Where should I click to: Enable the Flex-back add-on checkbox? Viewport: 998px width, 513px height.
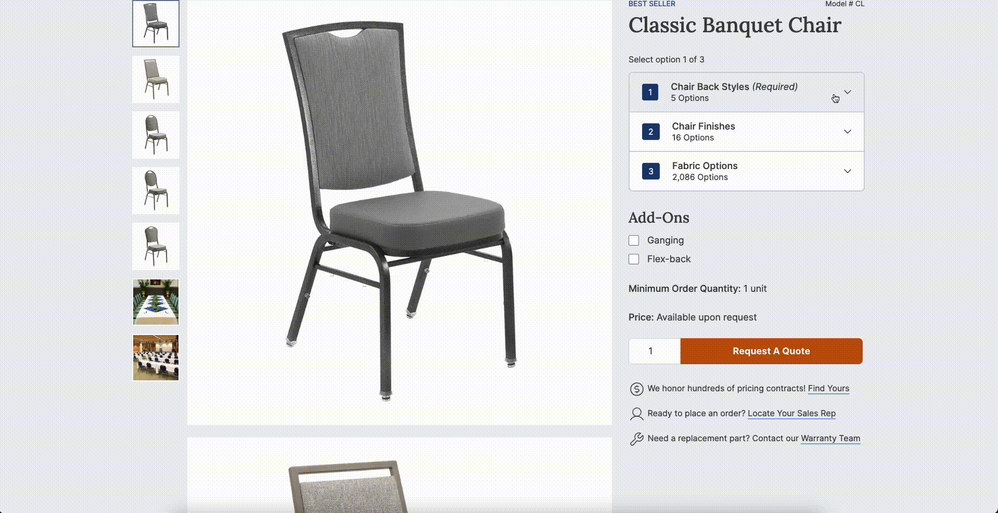[634, 259]
